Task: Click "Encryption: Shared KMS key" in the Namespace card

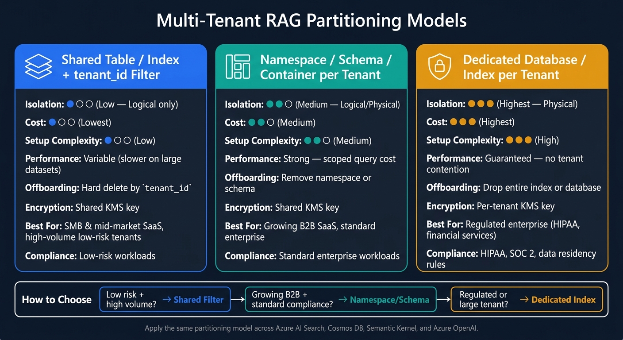Action: pyautogui.click(x=282, y=207)
